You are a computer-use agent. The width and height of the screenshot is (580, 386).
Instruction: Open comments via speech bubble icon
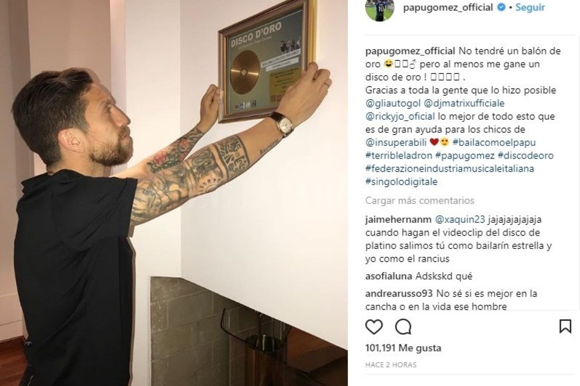tap(403, 327)
